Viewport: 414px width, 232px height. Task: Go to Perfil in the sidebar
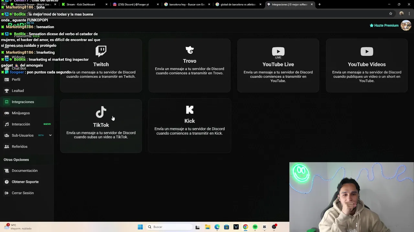16,80
